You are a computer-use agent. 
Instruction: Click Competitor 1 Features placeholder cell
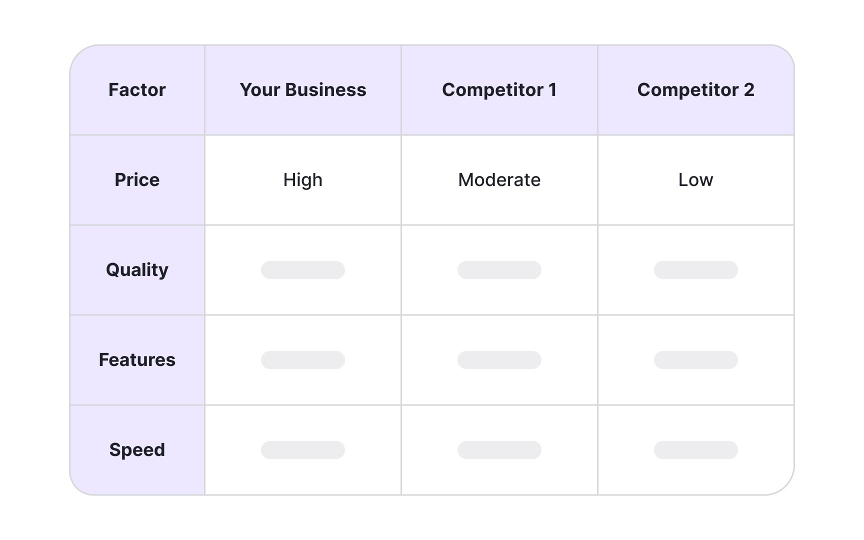(499, 360)
